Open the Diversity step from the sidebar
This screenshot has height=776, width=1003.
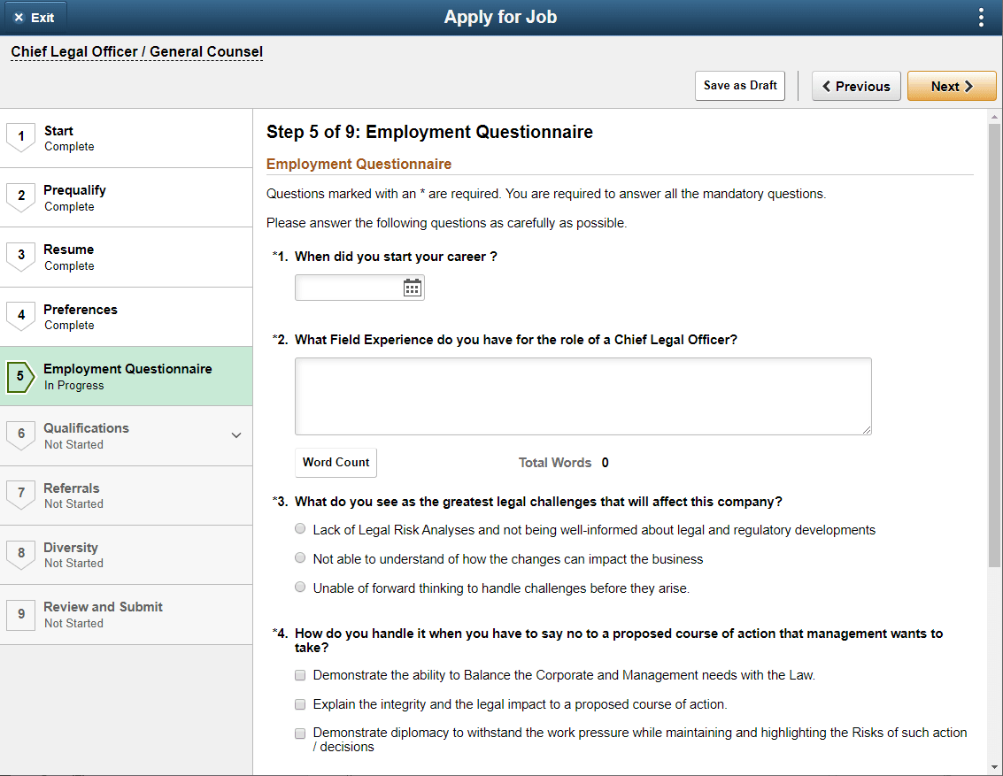pyautogui.click(x=72, y=547)
